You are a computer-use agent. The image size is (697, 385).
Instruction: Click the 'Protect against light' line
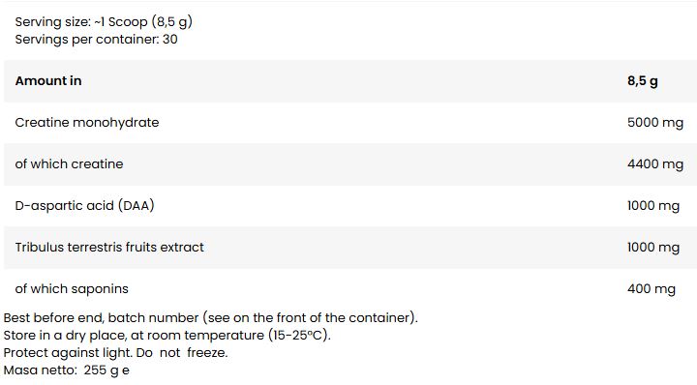115,352
